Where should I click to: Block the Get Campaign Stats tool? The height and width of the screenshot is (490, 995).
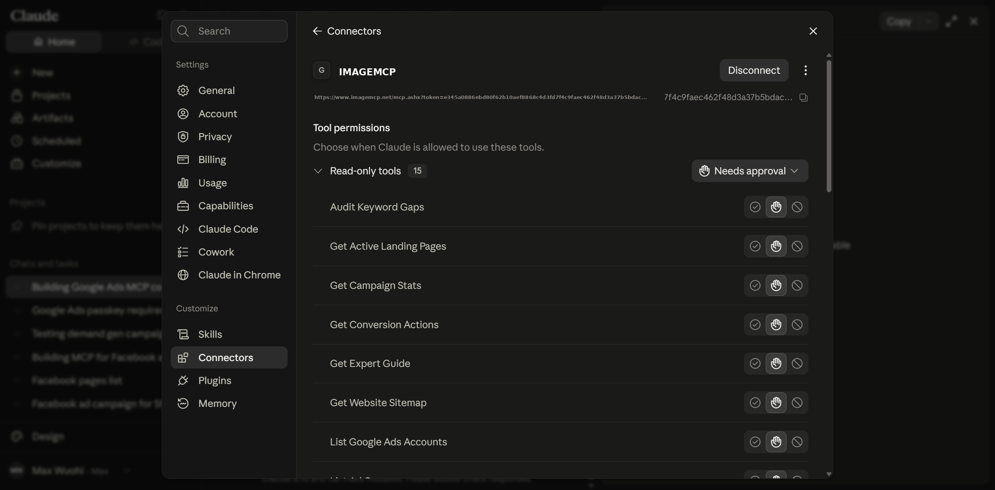point(797,285)
